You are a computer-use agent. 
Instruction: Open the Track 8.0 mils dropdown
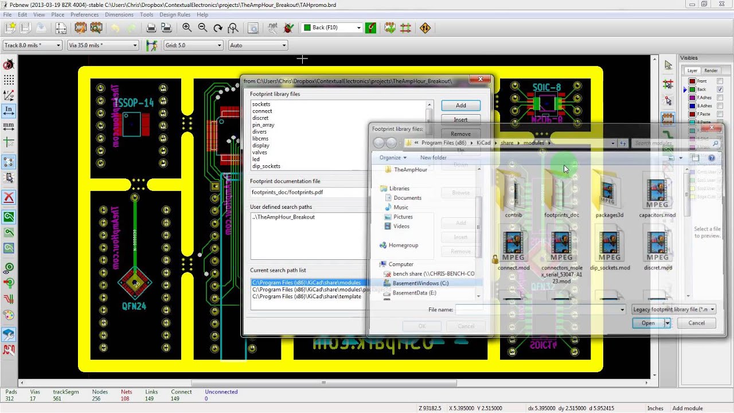pyautogui.click(x=32, y=45)
